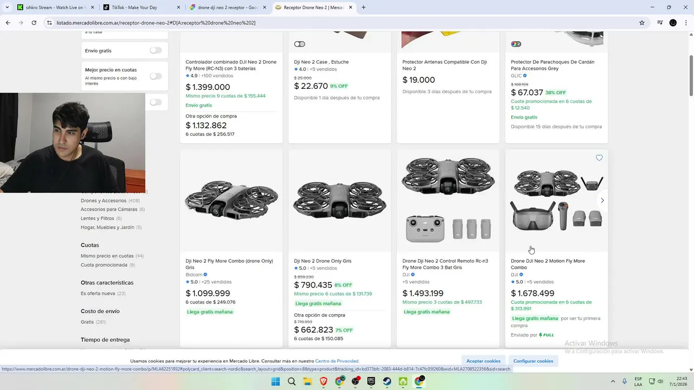Open File Explorer from taskbar
The image size is (694, 390).
coord(307,381)
